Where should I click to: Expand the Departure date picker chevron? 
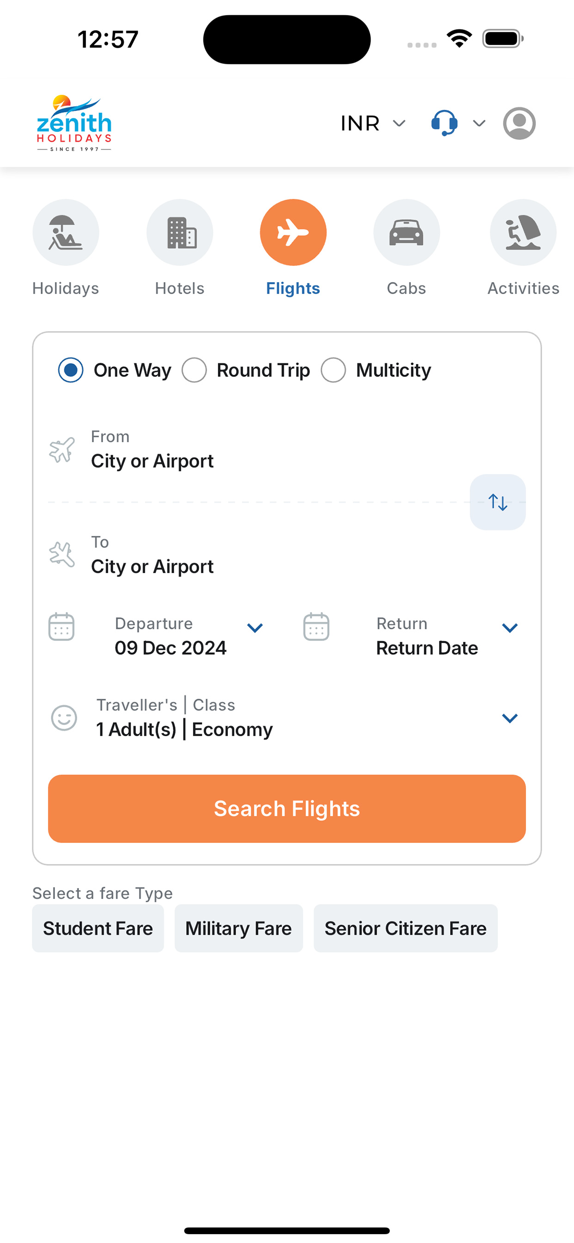point(255,628)
